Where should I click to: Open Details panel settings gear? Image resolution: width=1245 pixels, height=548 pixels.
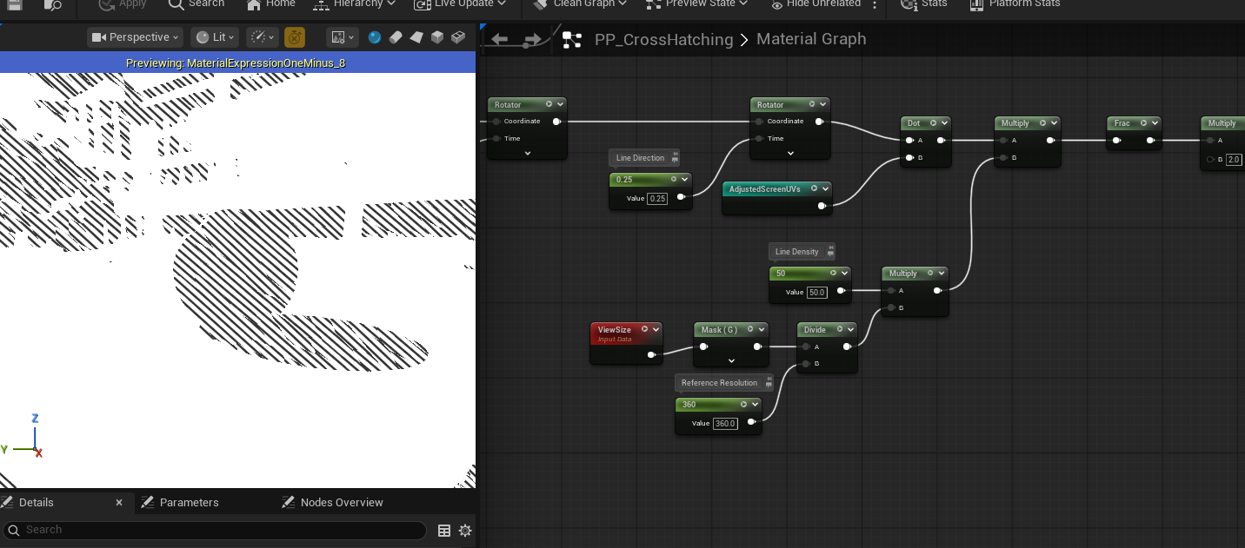point(465,531)
